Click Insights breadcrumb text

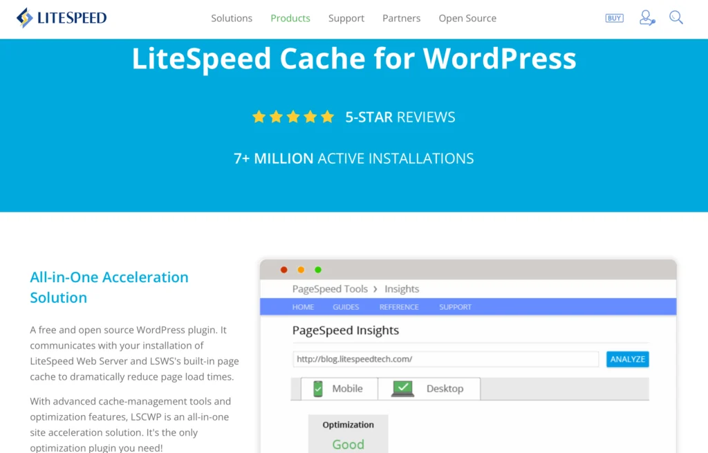click(402, 289)
